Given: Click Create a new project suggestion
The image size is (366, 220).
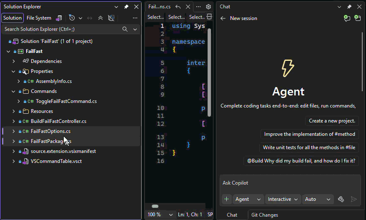Looking at the screenshot, I should pos(332,121).
